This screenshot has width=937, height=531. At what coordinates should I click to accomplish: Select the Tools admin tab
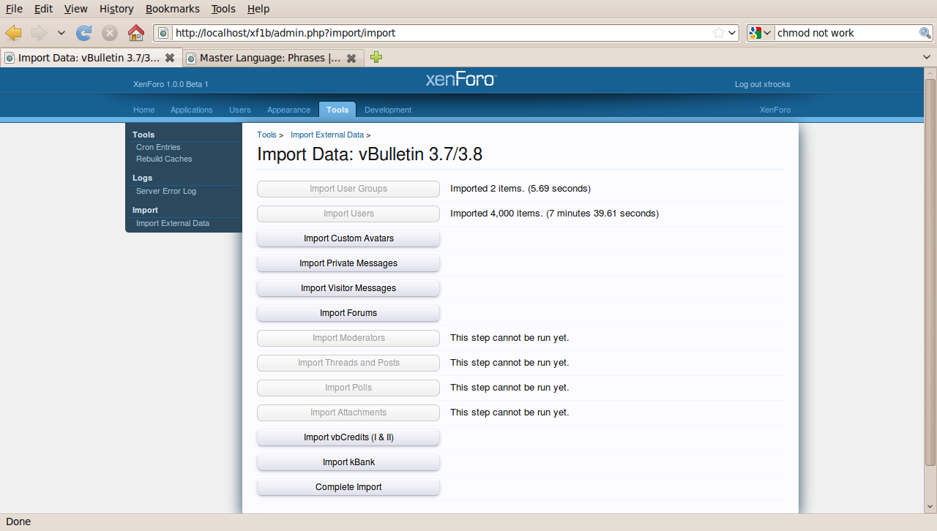[337, 110]
